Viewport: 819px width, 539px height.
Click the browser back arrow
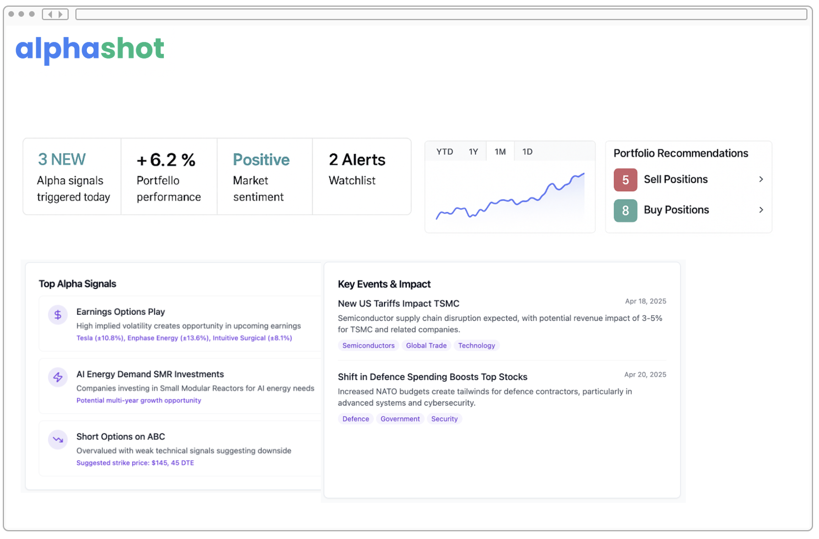50,14
